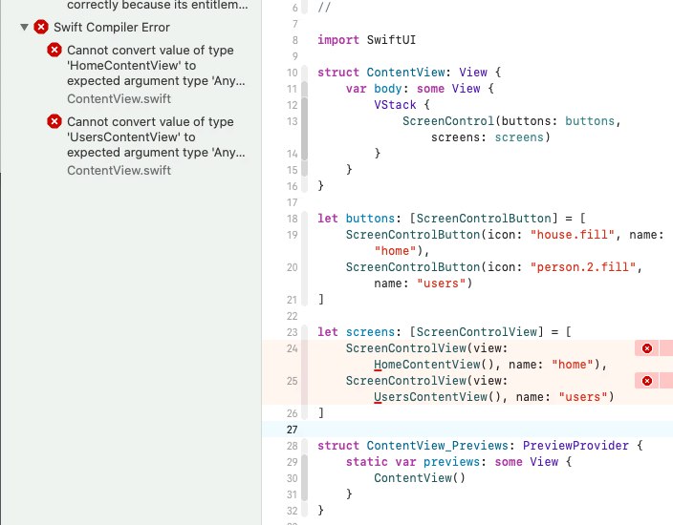
Task: Open the inline error badge on line 25
Action: [647, 381]
